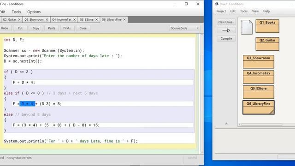
Task: Click the Cut button
Action: click(x=20, y=28)
